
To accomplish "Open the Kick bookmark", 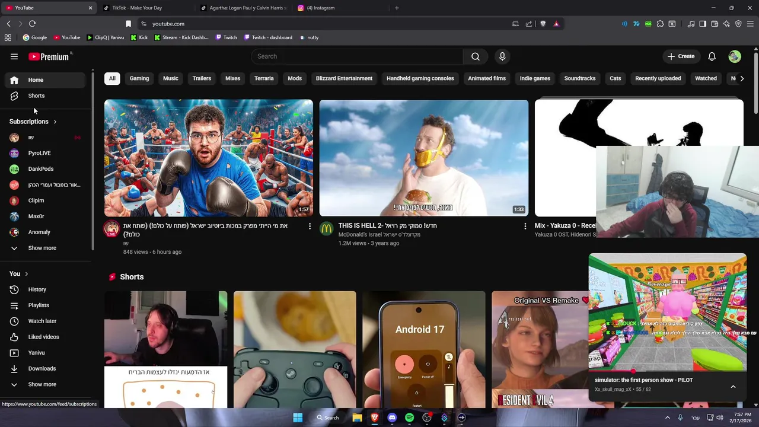I will [x=139, y=37].
